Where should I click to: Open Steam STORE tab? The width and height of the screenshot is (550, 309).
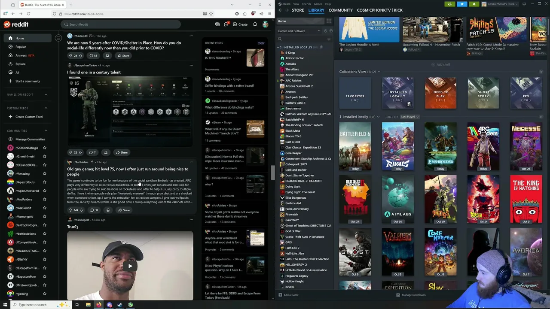[298, 10]
